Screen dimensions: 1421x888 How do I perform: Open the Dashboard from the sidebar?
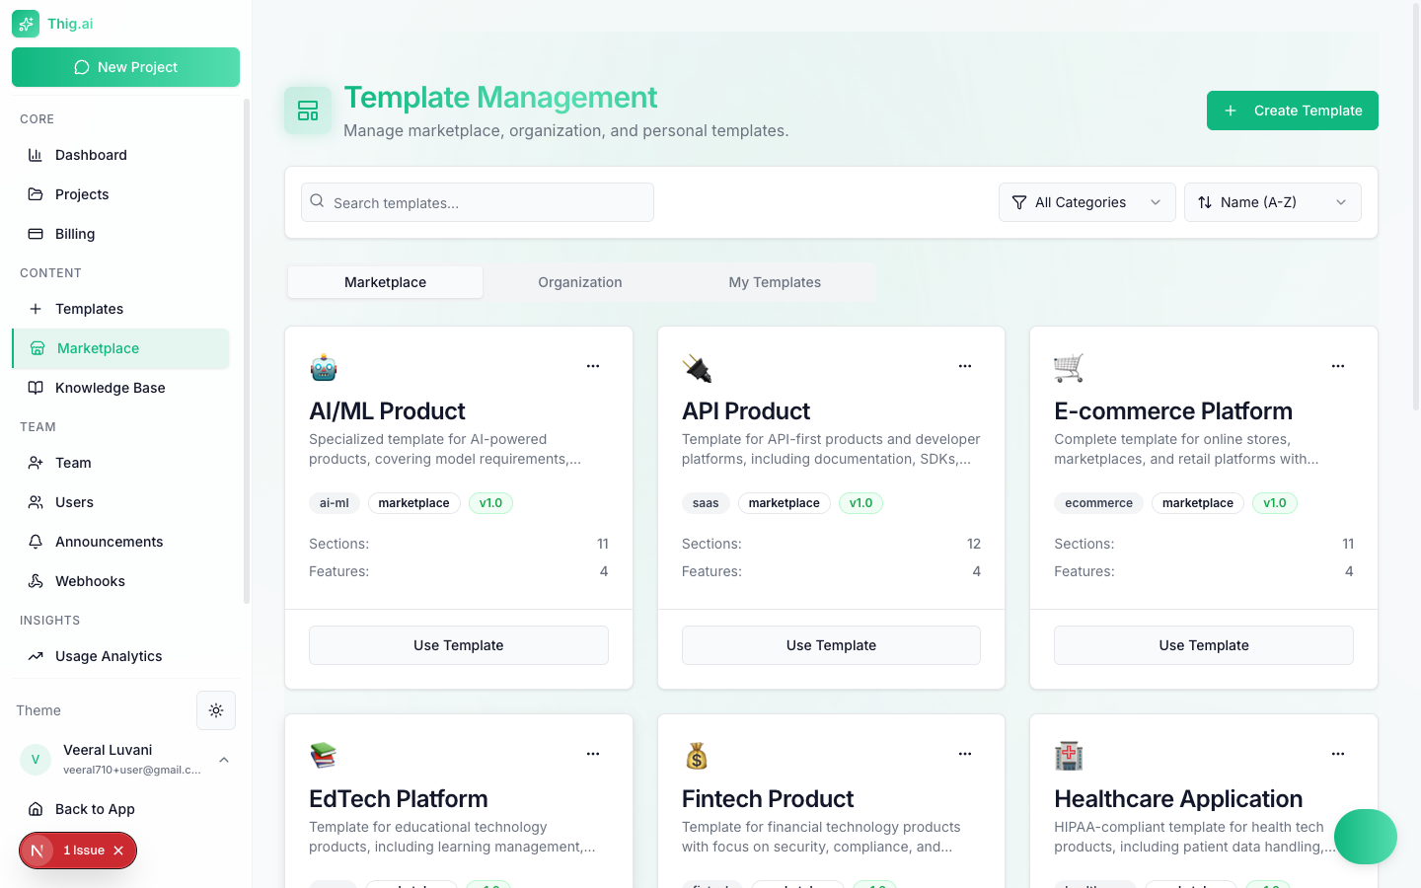pyautogui.click(x=89, y=155)
